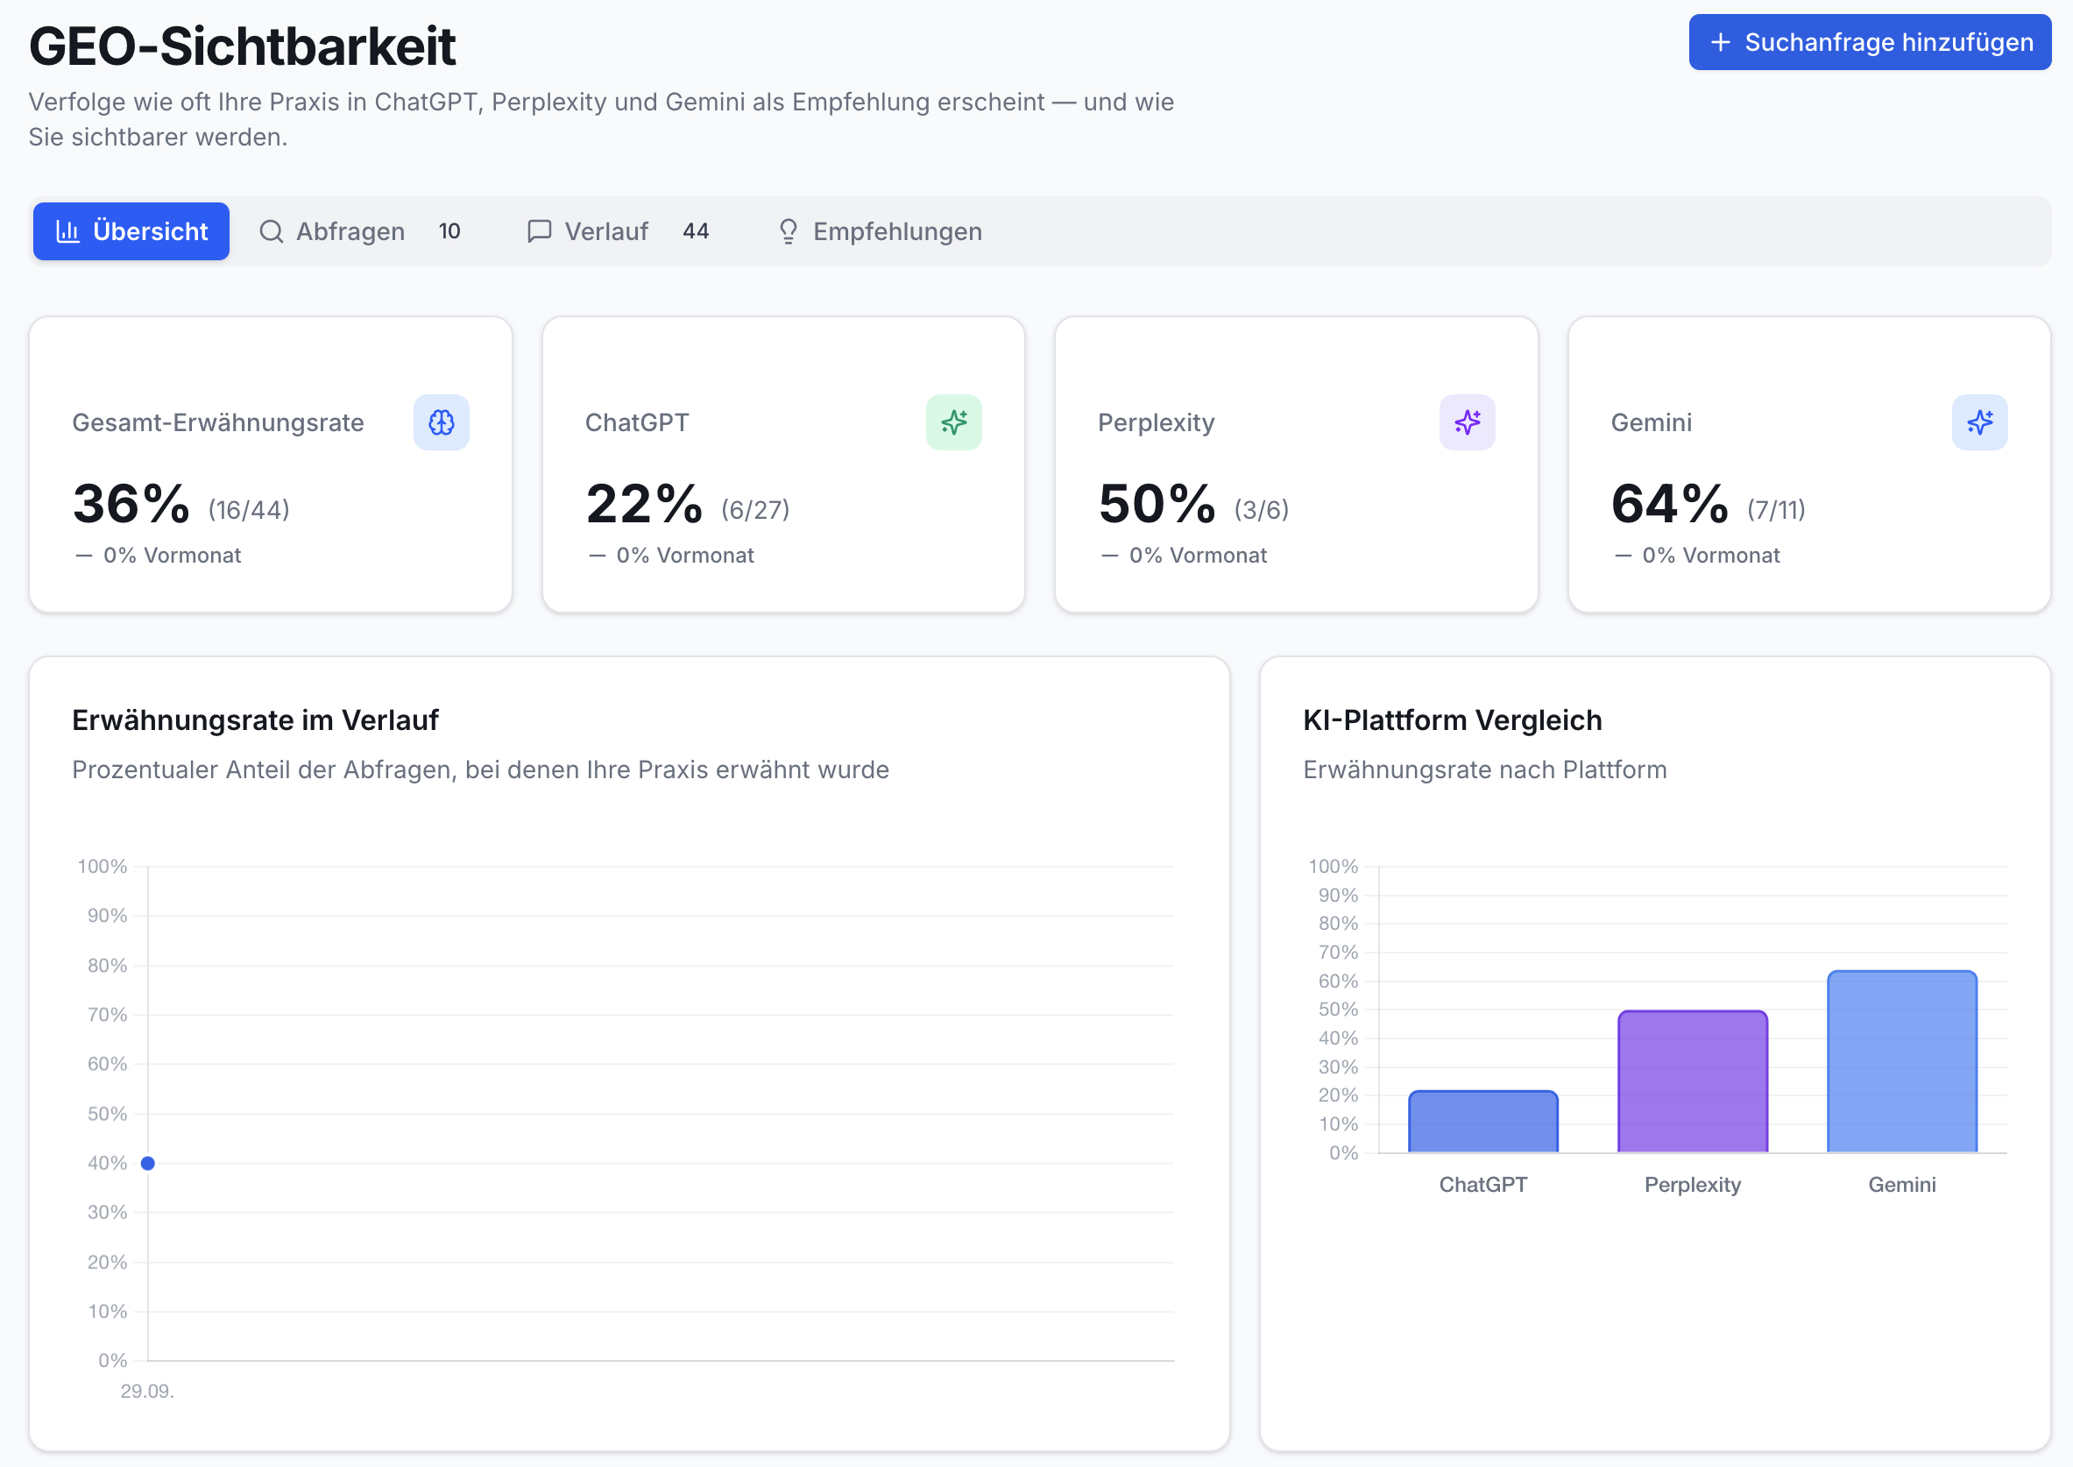
Task: Open the Verlauf tab
Action: [x=619, y=231]
